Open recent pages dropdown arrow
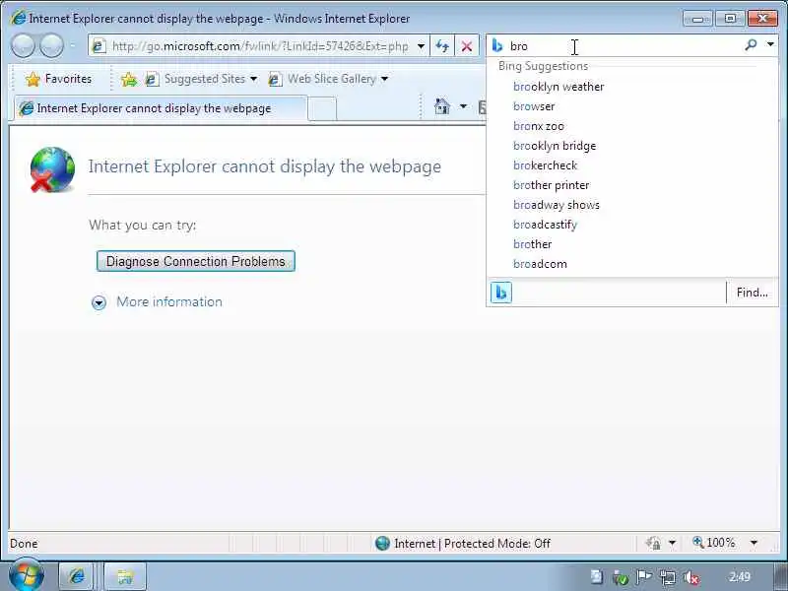The height and width of the screenshot is (591, 788). coord(72,45)
